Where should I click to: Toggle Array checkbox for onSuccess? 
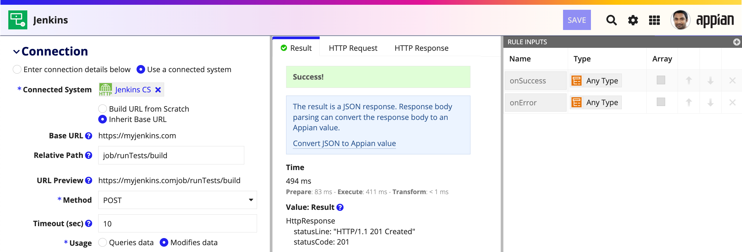pos(661,80)
